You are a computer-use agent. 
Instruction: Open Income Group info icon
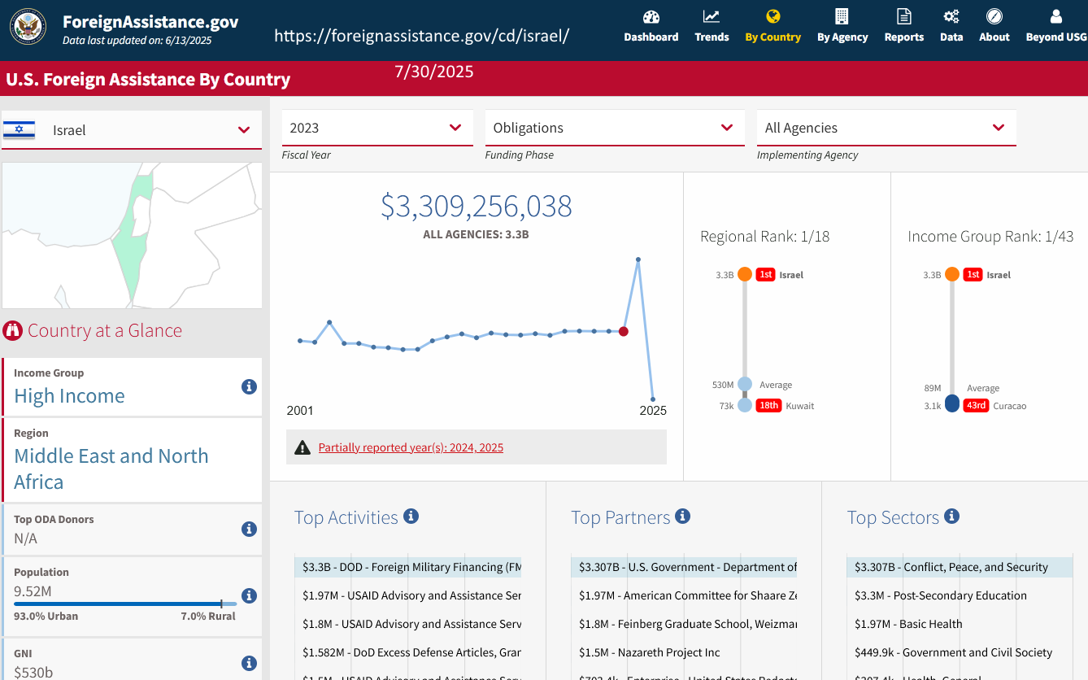(x=250, y=386)
